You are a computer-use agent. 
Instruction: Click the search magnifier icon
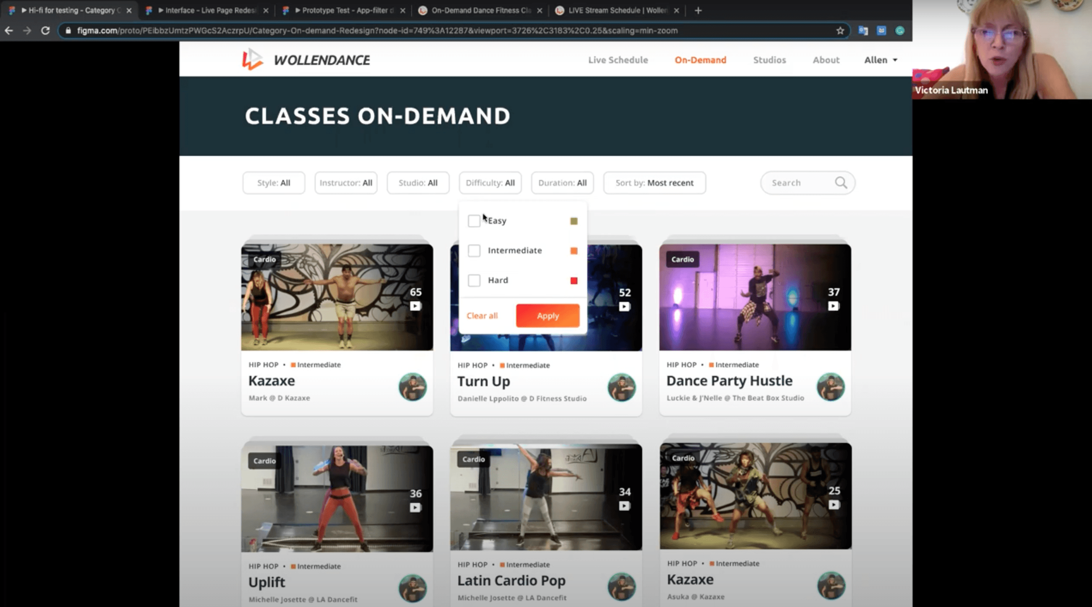pos(841,183)
